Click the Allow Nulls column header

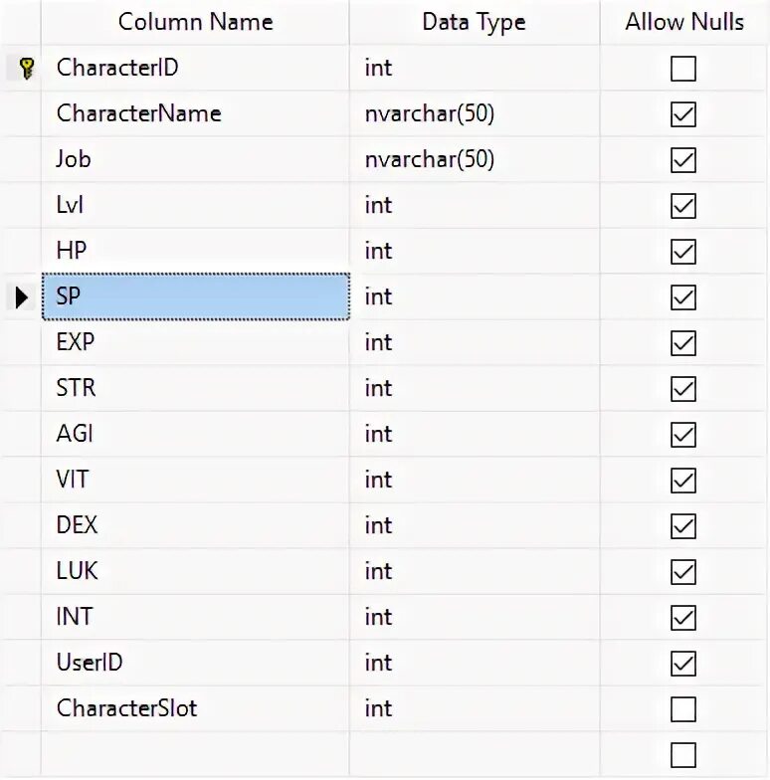[x=684, y=22]
